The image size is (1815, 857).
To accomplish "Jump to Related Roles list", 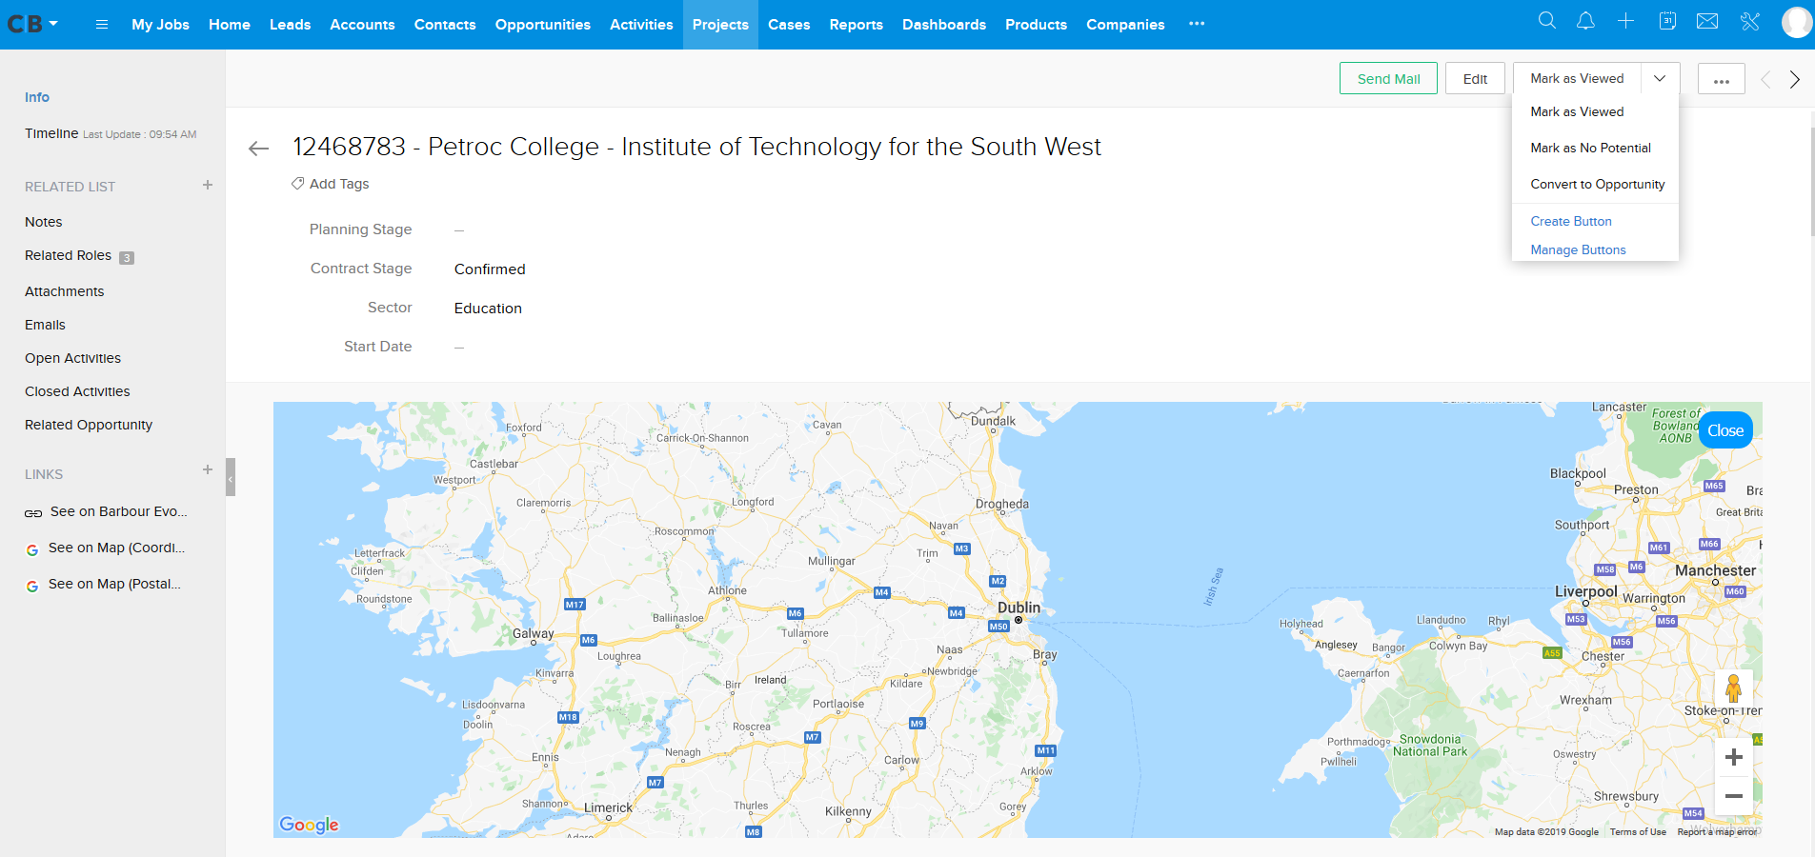I will tap(69, 255).
